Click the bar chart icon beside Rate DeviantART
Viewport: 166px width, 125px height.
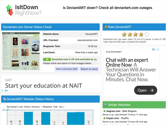click(x=106, y=27)
